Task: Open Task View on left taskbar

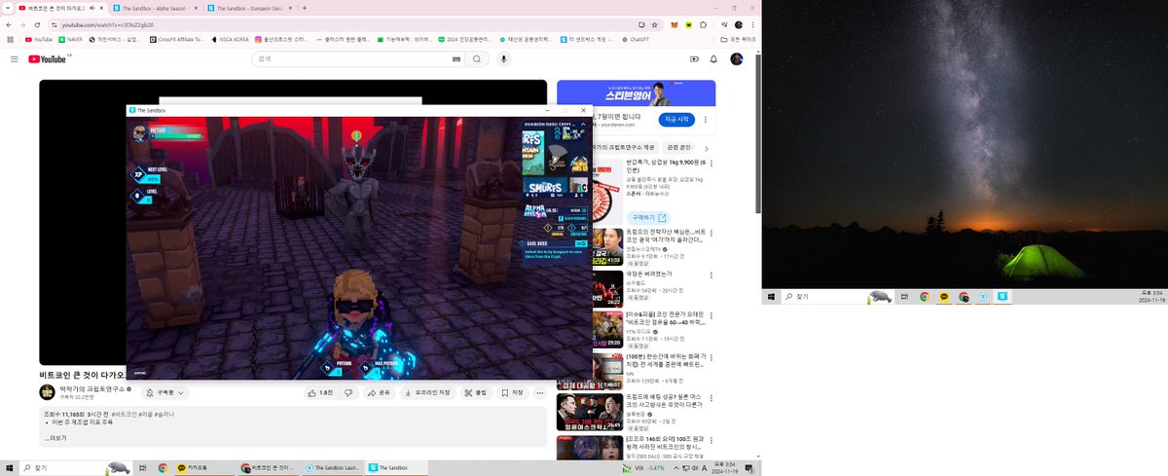Action: click(142, 468)
